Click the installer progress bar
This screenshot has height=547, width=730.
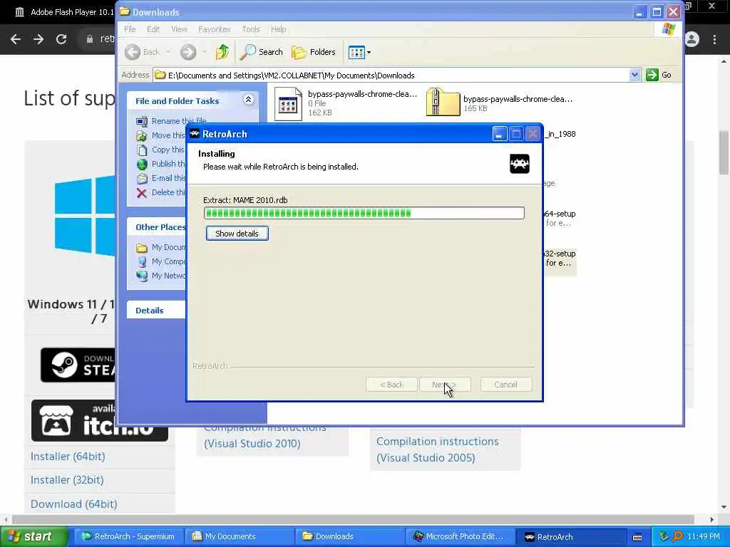pos(364,213)
